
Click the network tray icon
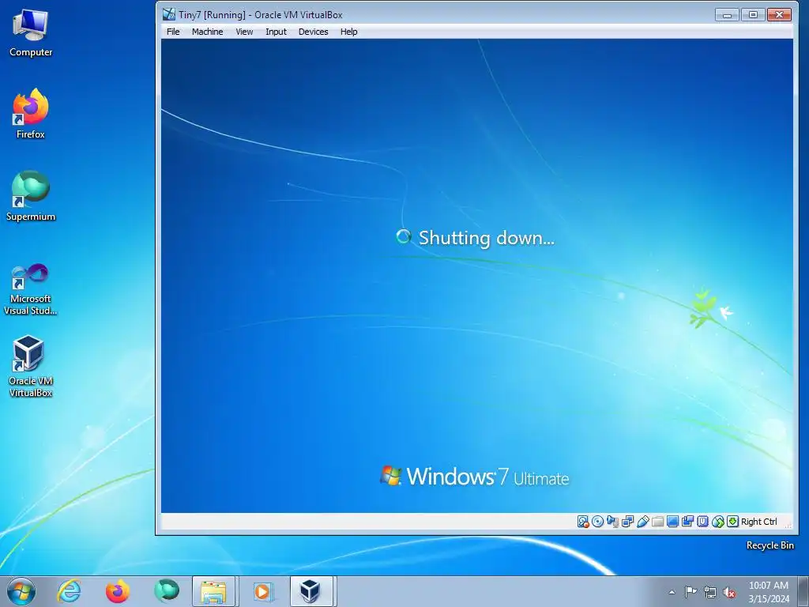pyautogui.click(x=710, y=592)
